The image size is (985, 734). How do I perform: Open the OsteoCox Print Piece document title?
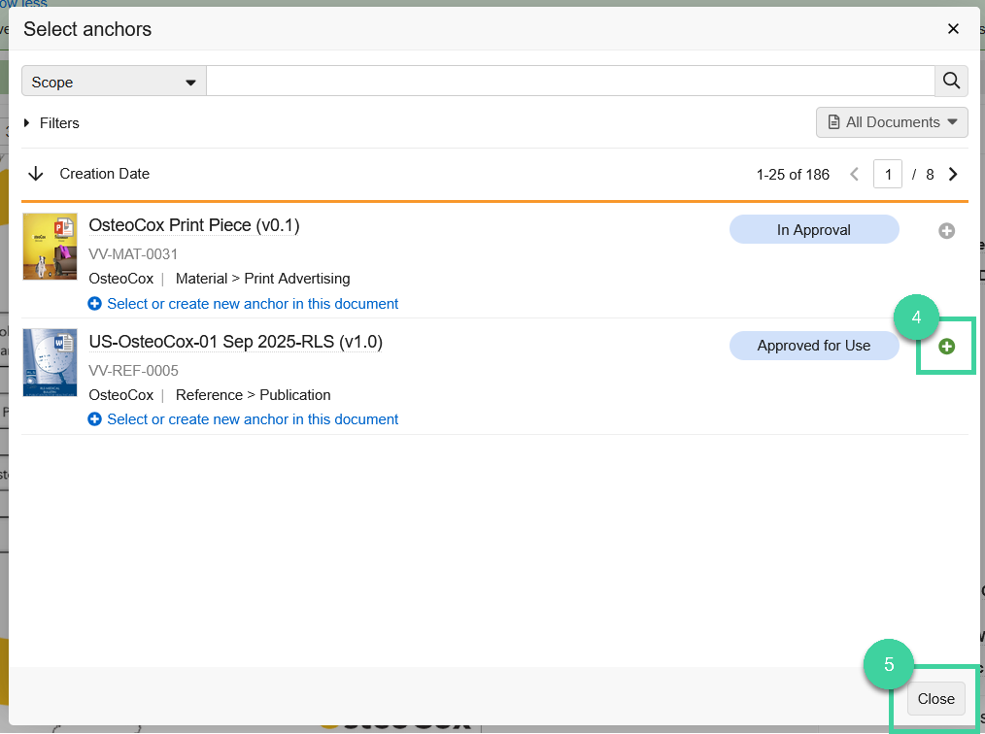(192, 224)
